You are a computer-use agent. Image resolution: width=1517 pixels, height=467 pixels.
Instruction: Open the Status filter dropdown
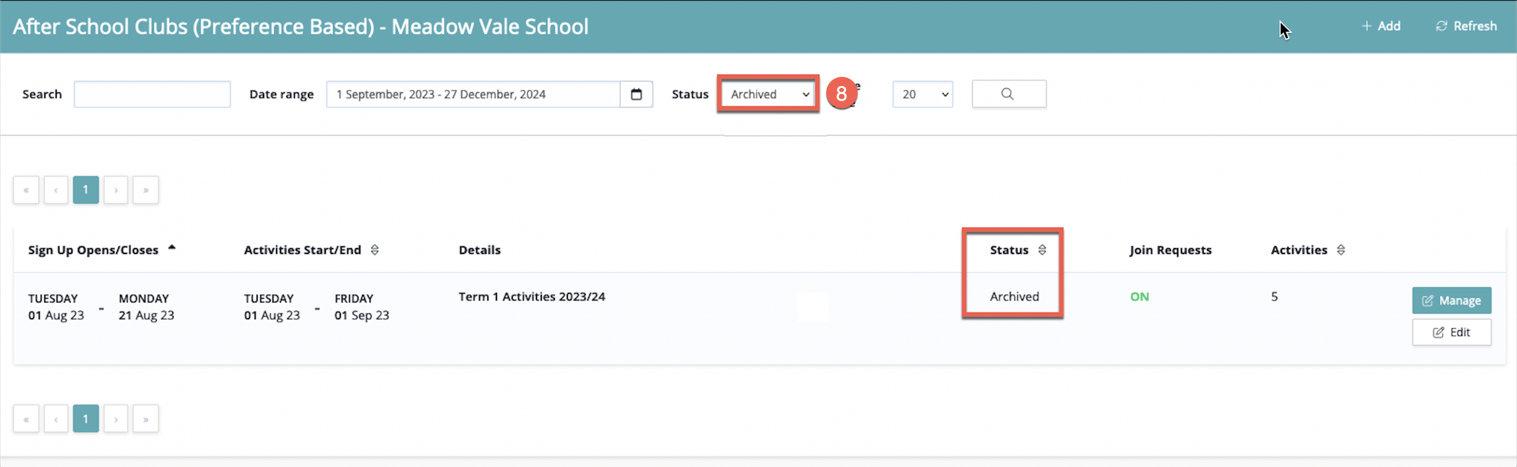(768, 94)
